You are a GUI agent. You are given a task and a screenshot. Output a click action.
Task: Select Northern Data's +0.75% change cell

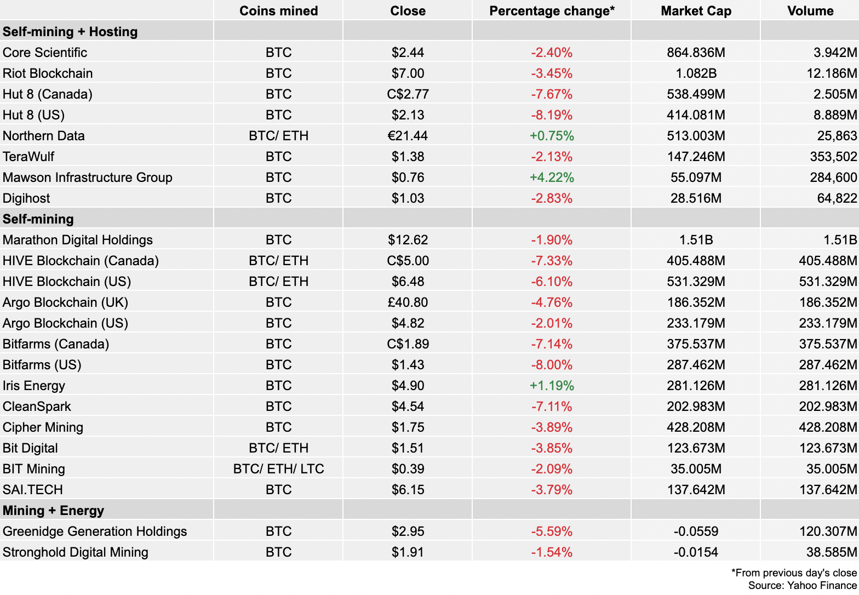[x=552, y=136]
